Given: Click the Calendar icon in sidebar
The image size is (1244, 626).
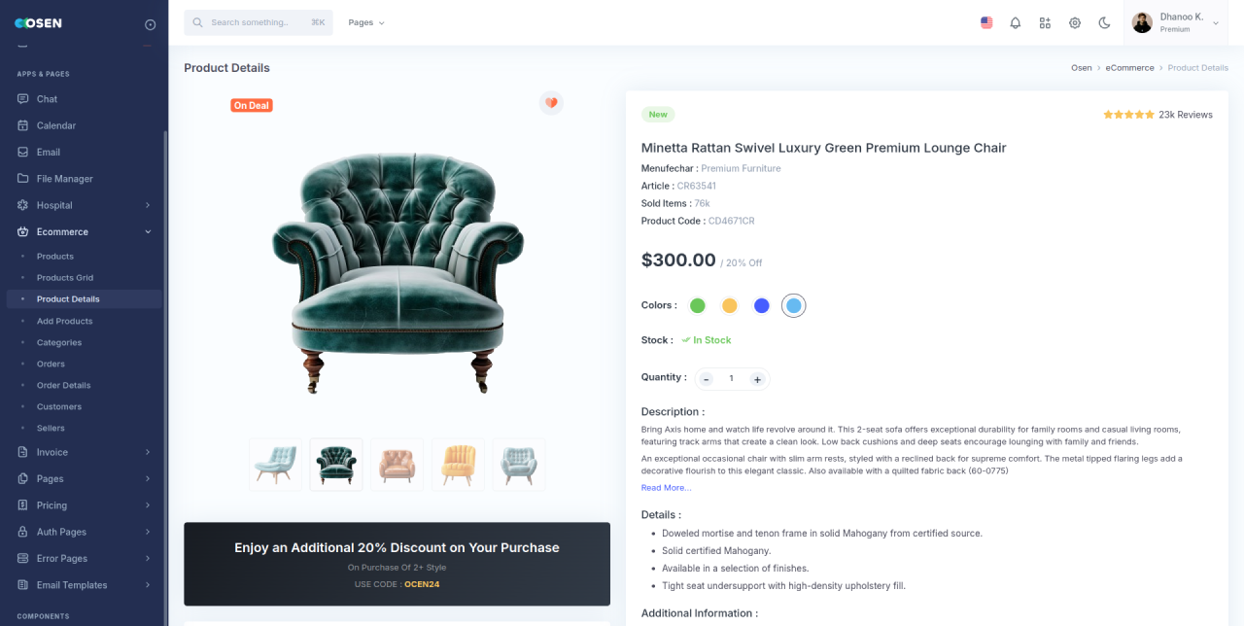Looking at the screenshot, I should pyautogui.click(x=23, y=125).
